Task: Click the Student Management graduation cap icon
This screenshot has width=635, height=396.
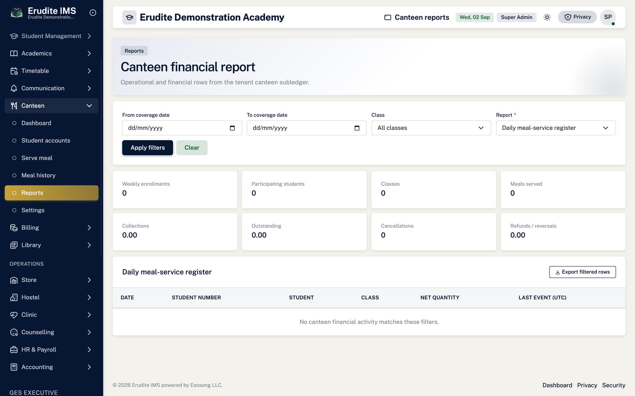Action: (x=14, y=36)
